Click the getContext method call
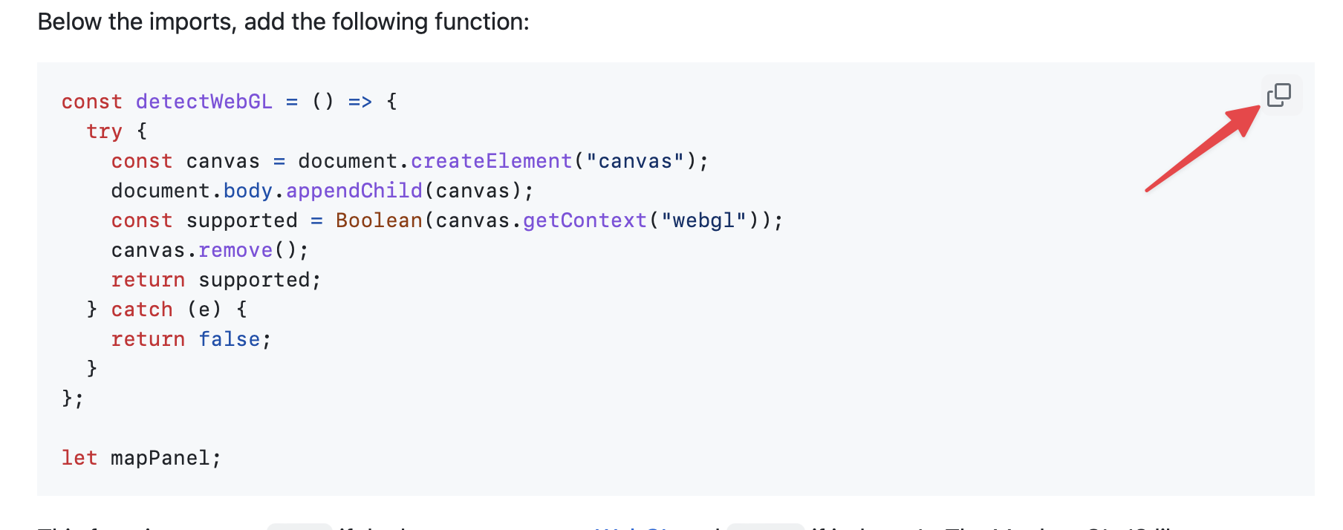Image resolution: width=1343 pixels, height=530 pixels. [585, 220]
